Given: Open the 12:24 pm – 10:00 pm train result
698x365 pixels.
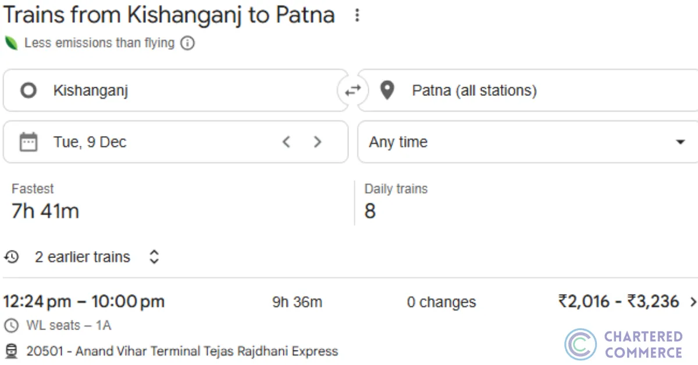Looking at the screenshot, I should click(x=84, y=302).
